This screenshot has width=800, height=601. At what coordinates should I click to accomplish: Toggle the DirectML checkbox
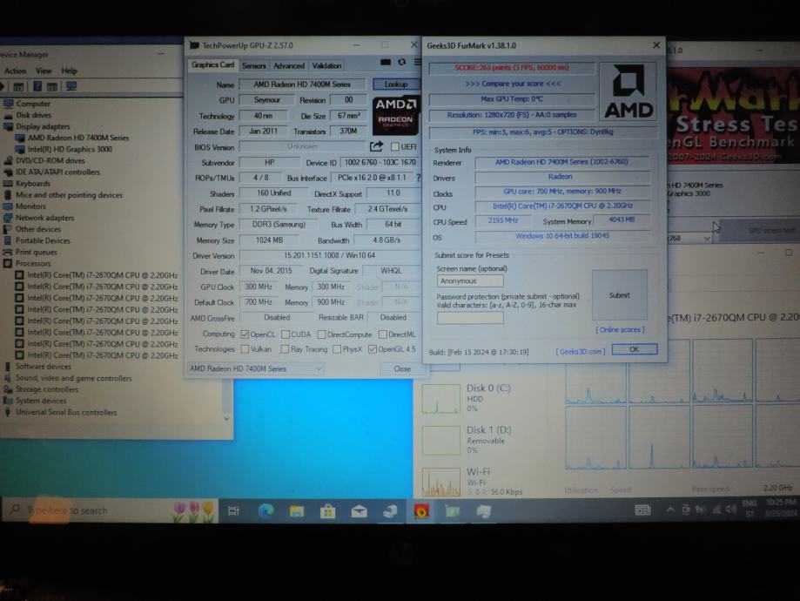383,334
